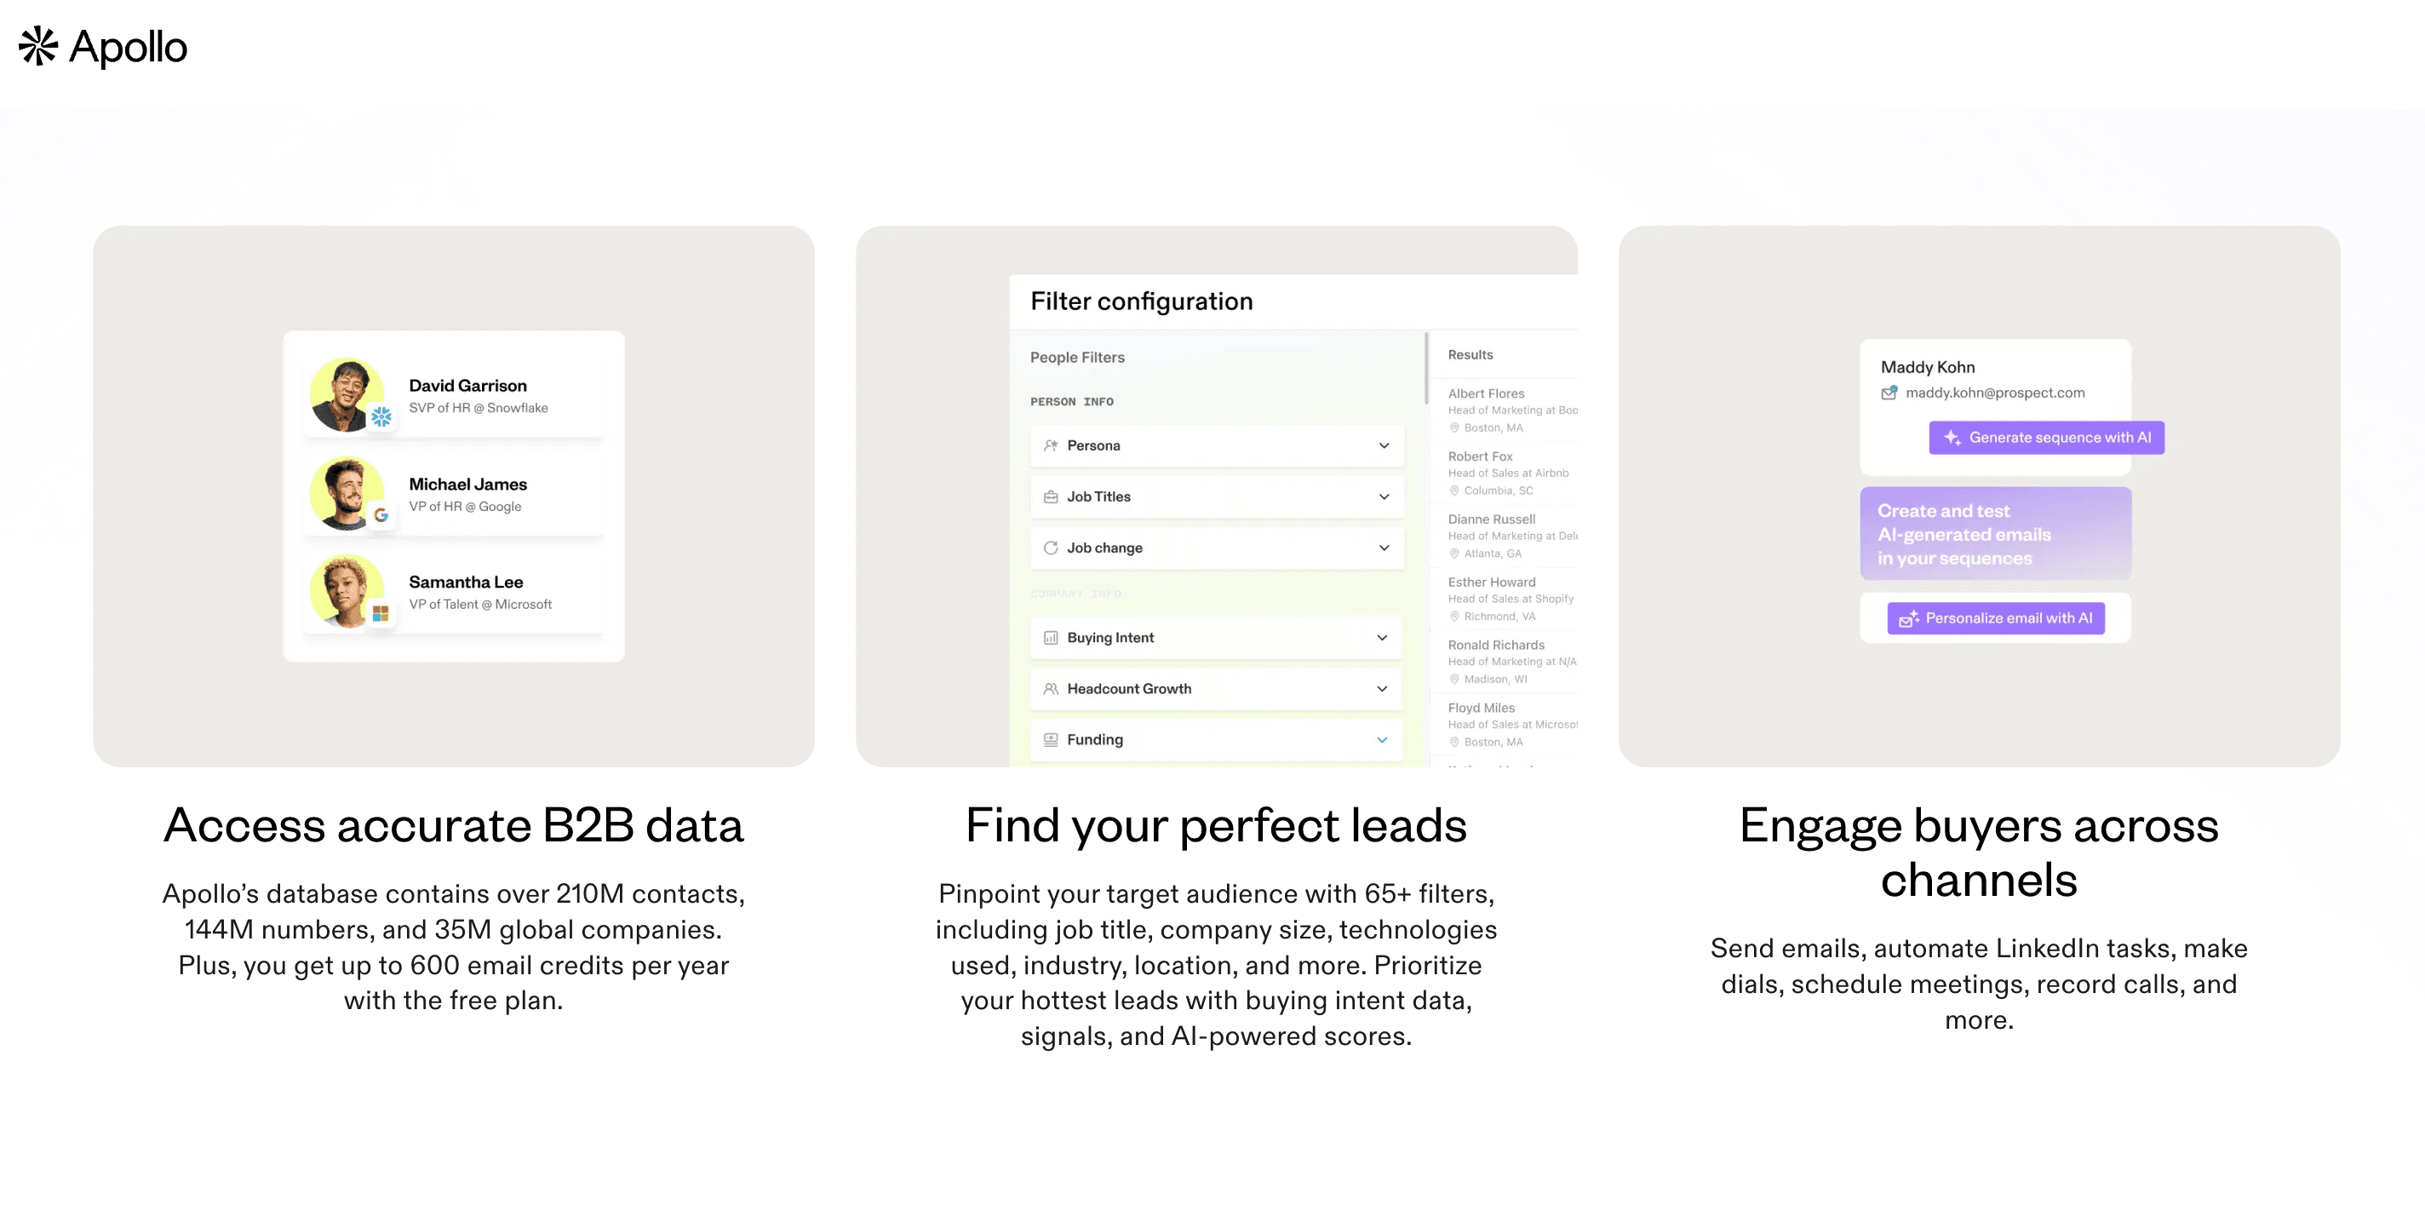Viewport: 2425px width, 1211px height.
Task: Click the purple AI-generated emails card
Action: [1996, 533]
